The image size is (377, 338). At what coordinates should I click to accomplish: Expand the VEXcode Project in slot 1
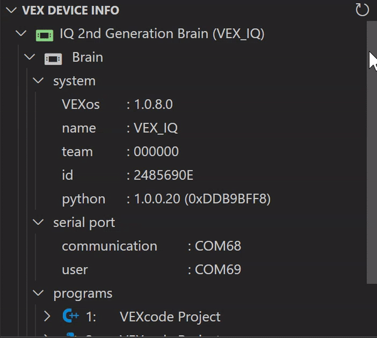tap(47, 317)
